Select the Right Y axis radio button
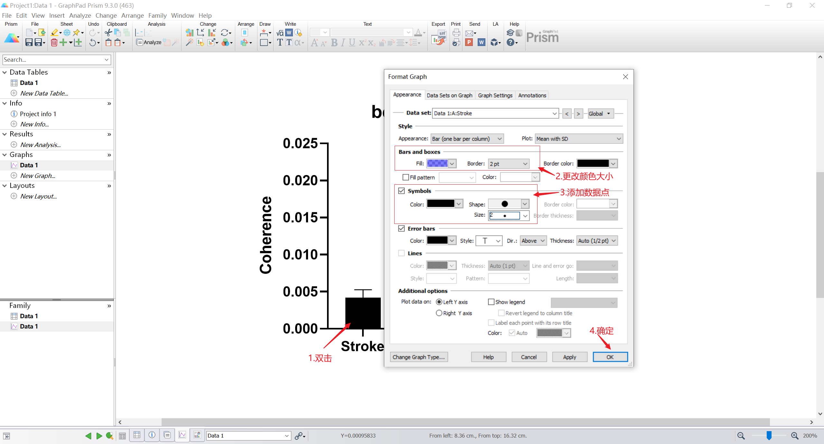The width and height of the screenshot is (824, 444). [439, 313]
